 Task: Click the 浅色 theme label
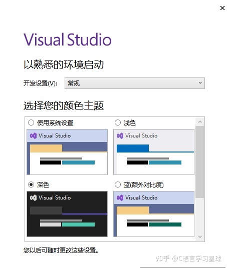[130, 122]
